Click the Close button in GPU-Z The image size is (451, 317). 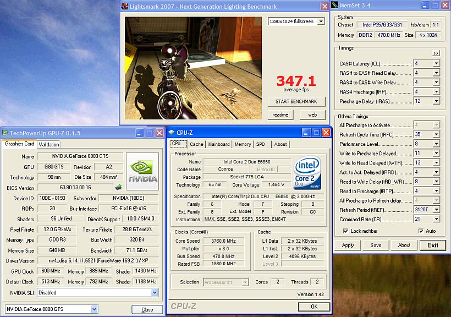tap(147, 309)
